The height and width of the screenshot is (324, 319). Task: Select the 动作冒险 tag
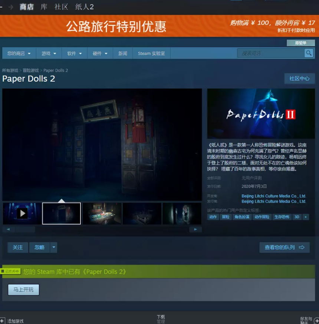tap(262, 217)
